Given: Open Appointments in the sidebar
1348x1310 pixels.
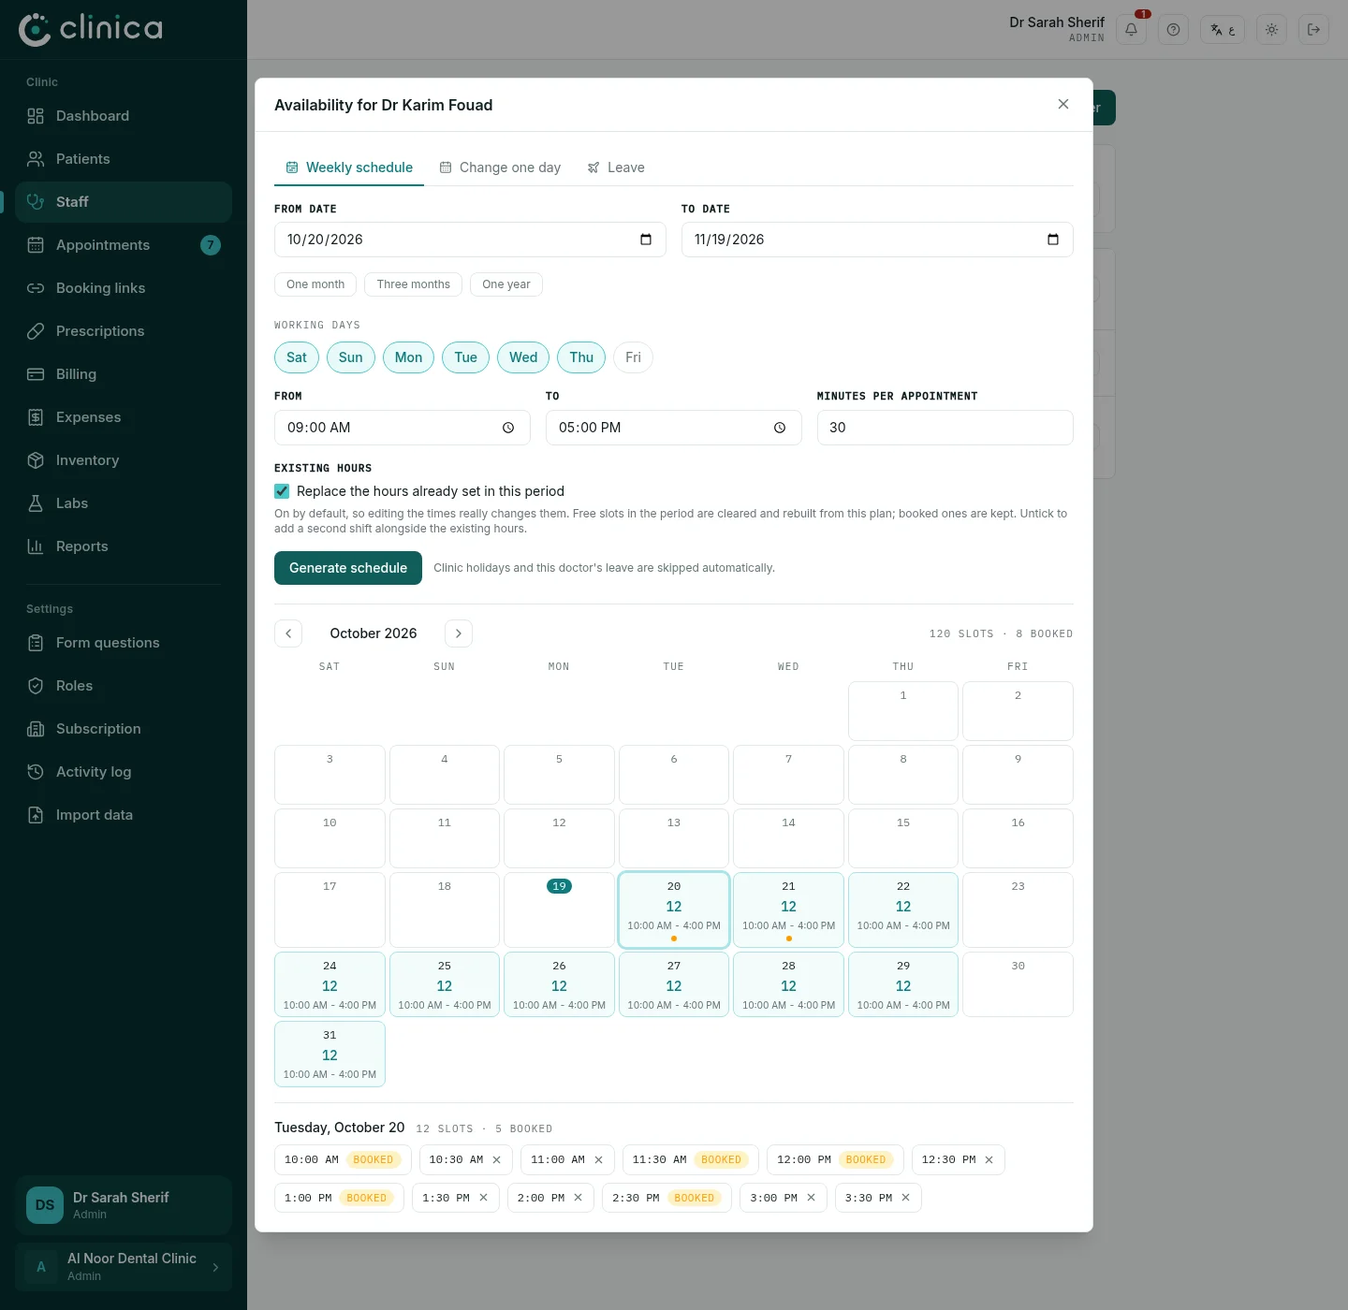Looking at the screenshot, I should click(x=124, y=245).
